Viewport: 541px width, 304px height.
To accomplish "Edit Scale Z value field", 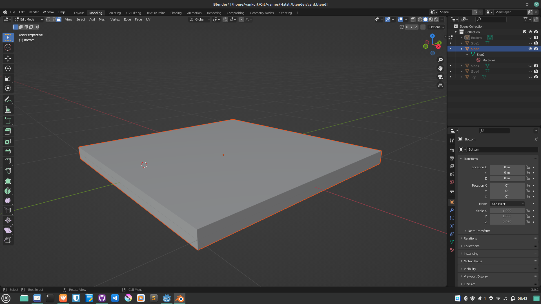I will [x=507, y=222].
